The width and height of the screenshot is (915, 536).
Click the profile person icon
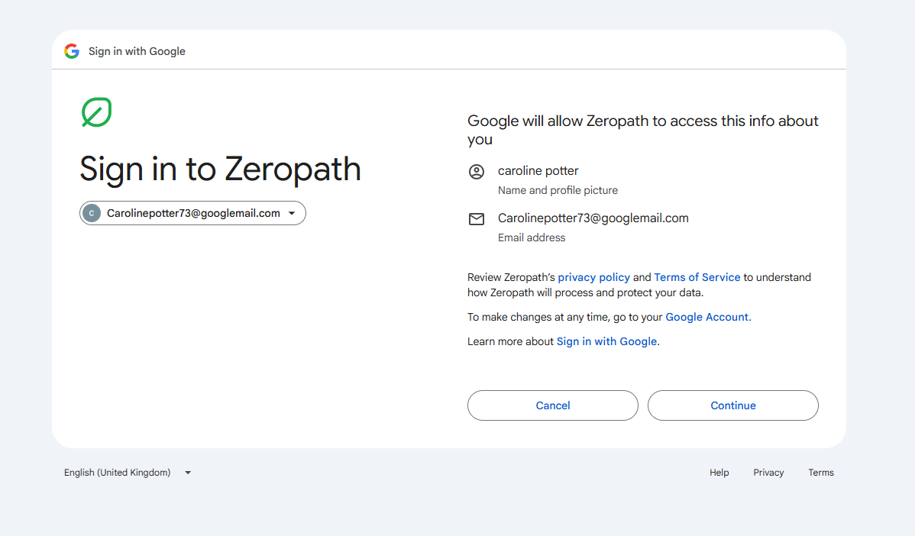477,172
